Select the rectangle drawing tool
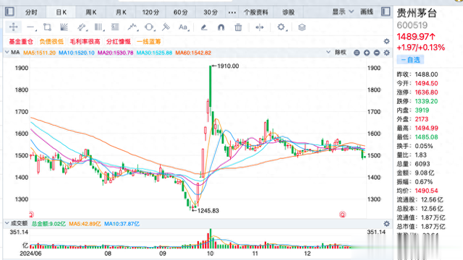This screenshot has width=463, height=260. pyautogui.click(x=47, y=27)
